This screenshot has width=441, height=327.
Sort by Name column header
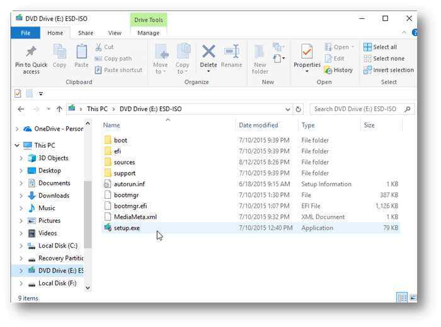click(x=168, y=125)
